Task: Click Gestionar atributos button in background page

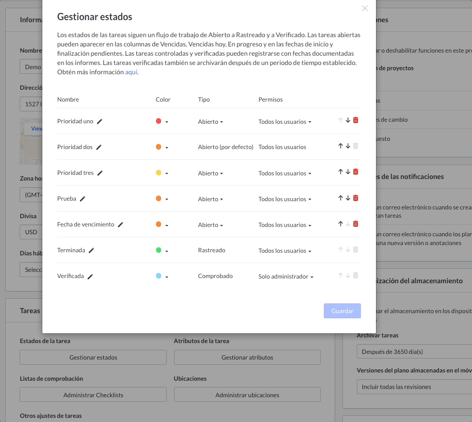Action: [x=247, y=358]
